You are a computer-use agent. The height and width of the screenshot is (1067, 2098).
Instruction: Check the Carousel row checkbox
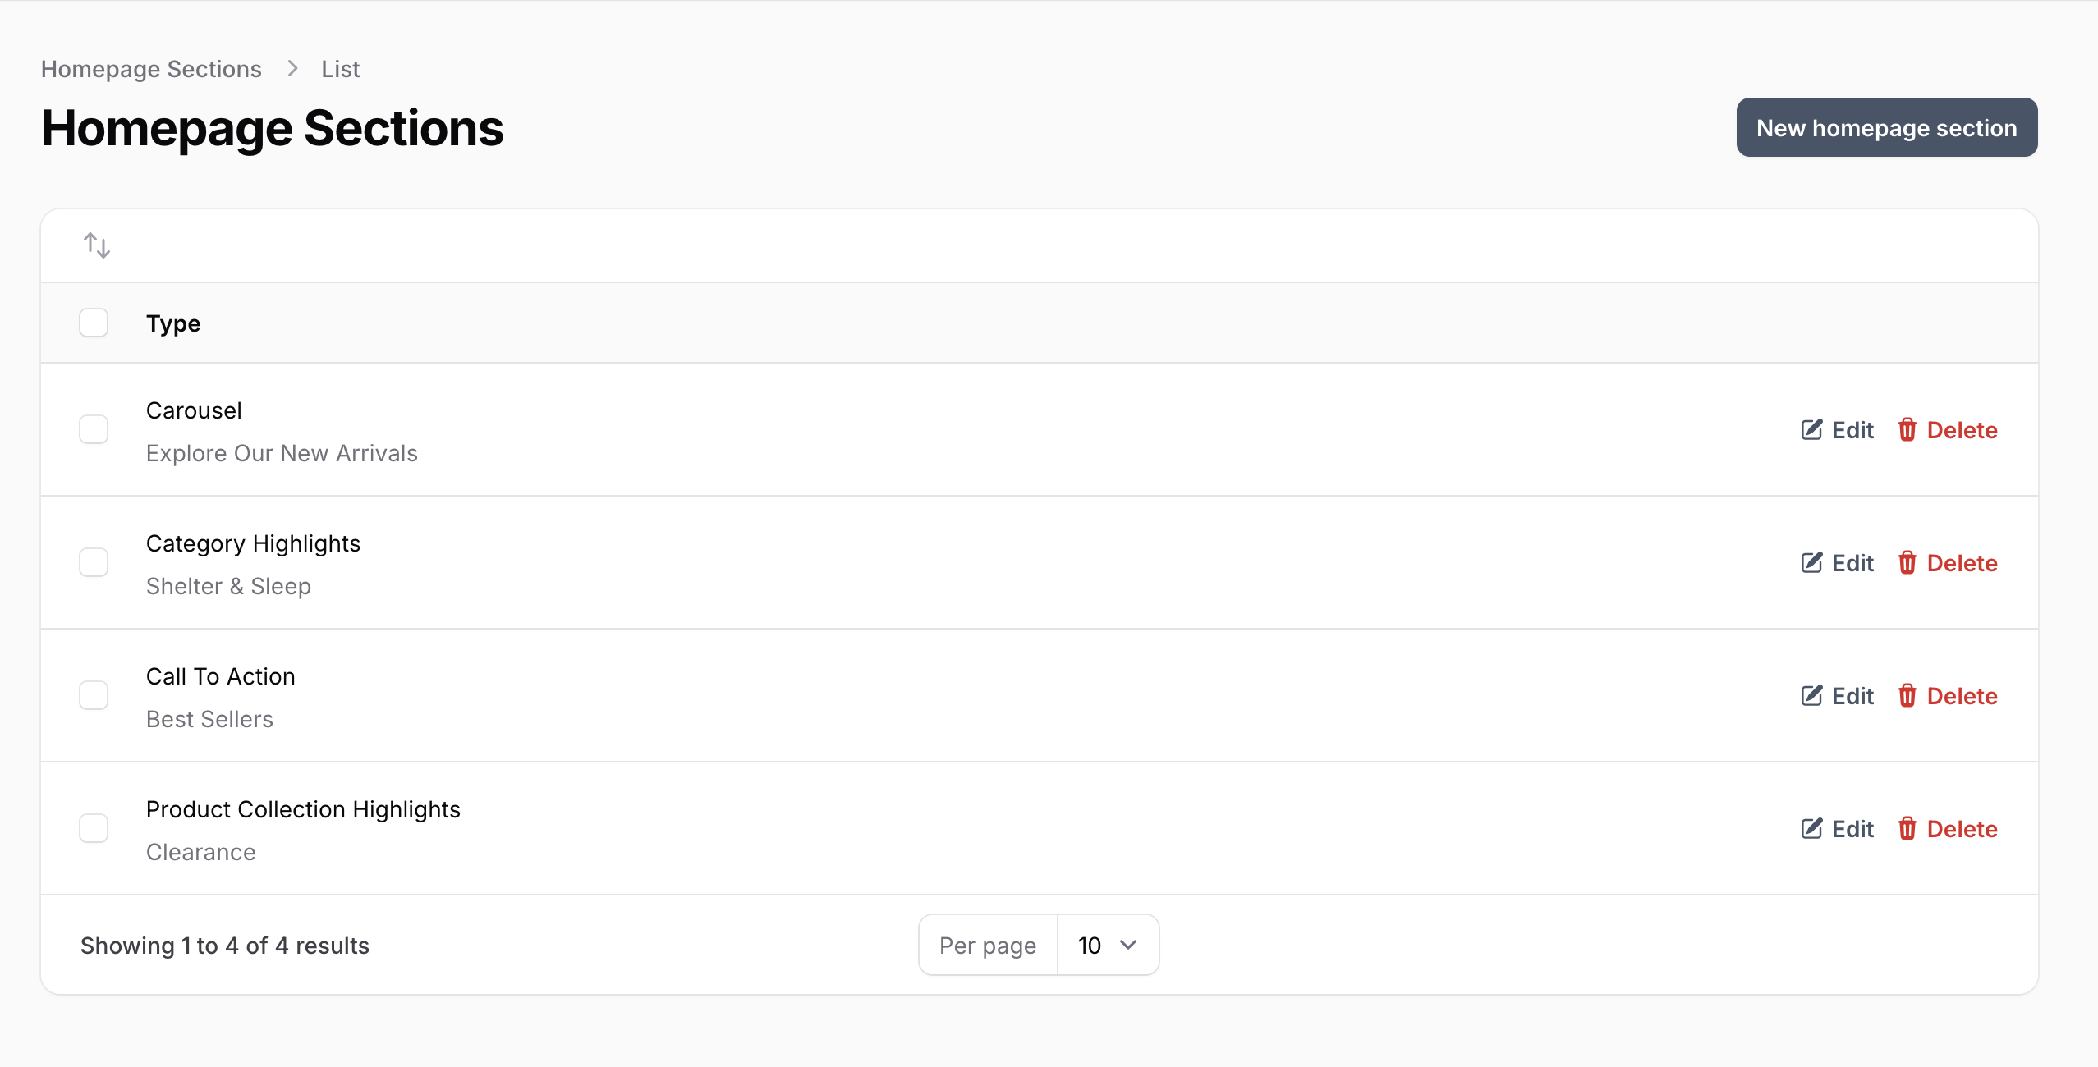click(x=94, y=430)
